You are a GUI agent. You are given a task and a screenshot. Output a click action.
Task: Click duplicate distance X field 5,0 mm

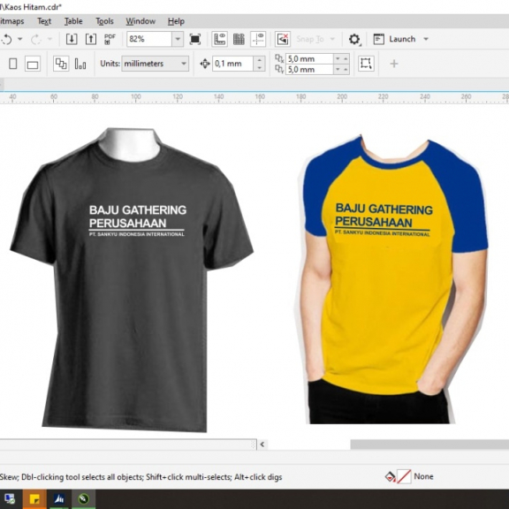(x=309, y=58)
